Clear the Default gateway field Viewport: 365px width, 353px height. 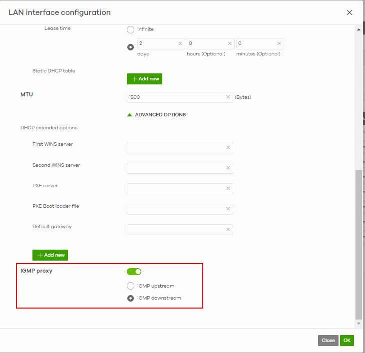228,230
